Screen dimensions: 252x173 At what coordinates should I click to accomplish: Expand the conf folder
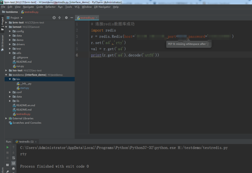[x=10, y=92]
